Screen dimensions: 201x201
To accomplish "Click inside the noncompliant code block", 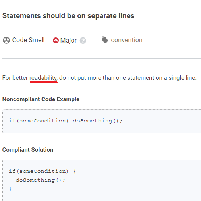I will [101, 121].
